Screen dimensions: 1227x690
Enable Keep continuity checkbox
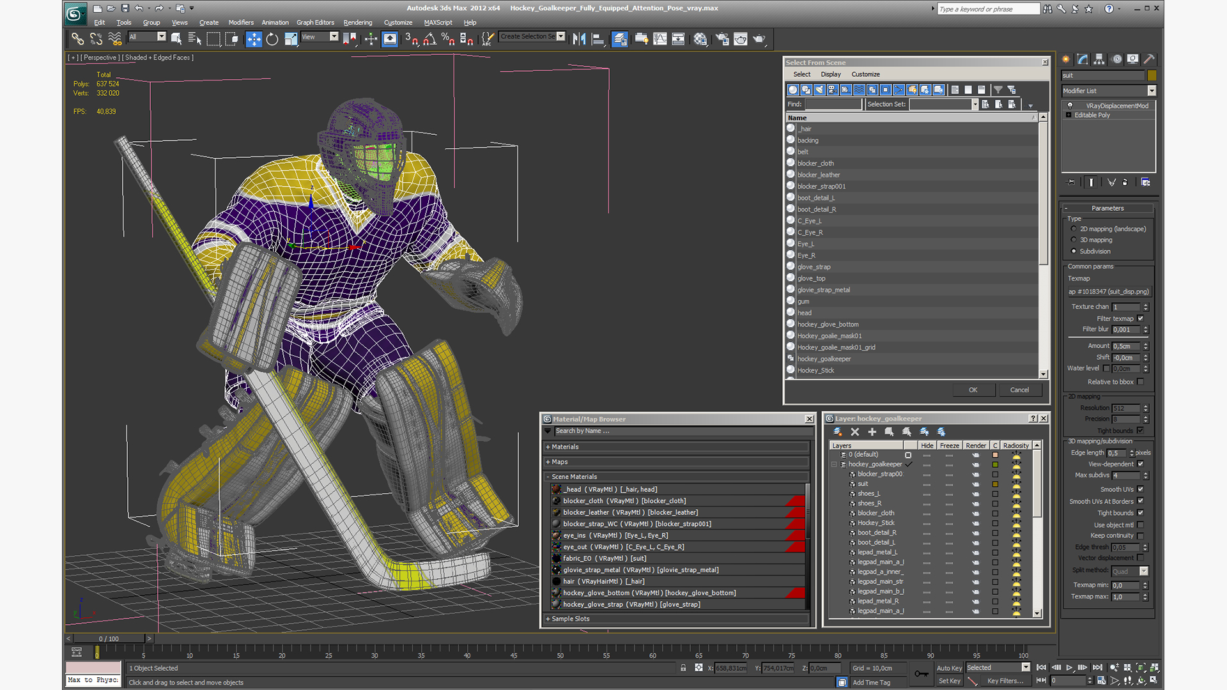click(x=1141, y=535)
